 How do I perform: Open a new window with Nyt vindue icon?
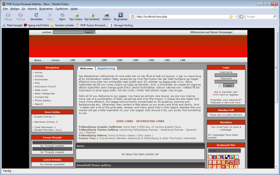[76, 16]
